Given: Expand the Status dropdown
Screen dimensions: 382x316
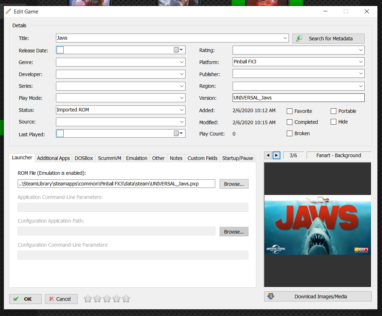Looking at the screenshot, I should pyautogui.click(x=182, y=110).
